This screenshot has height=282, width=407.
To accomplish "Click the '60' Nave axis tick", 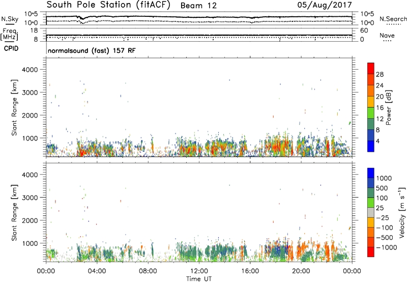I will 364,31.
